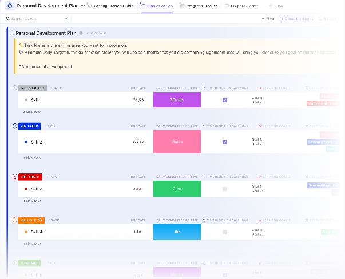Add a new view with + View
The width and height of the screenshot is (345, 279).
point(276,6)
